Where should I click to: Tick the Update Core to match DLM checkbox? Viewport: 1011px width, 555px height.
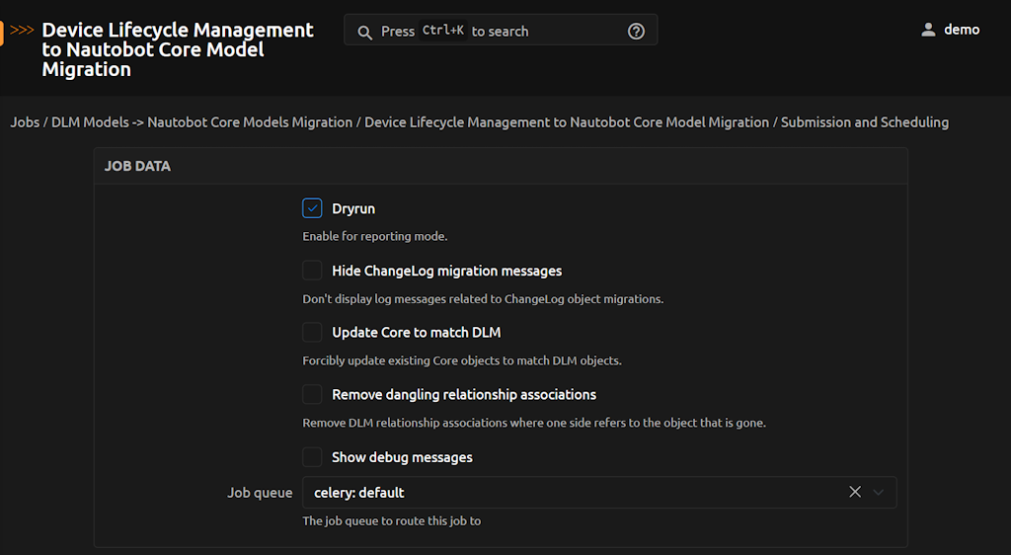click(312, 332)
